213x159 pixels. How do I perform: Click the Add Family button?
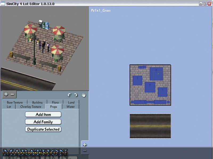[x=43, y=122]
